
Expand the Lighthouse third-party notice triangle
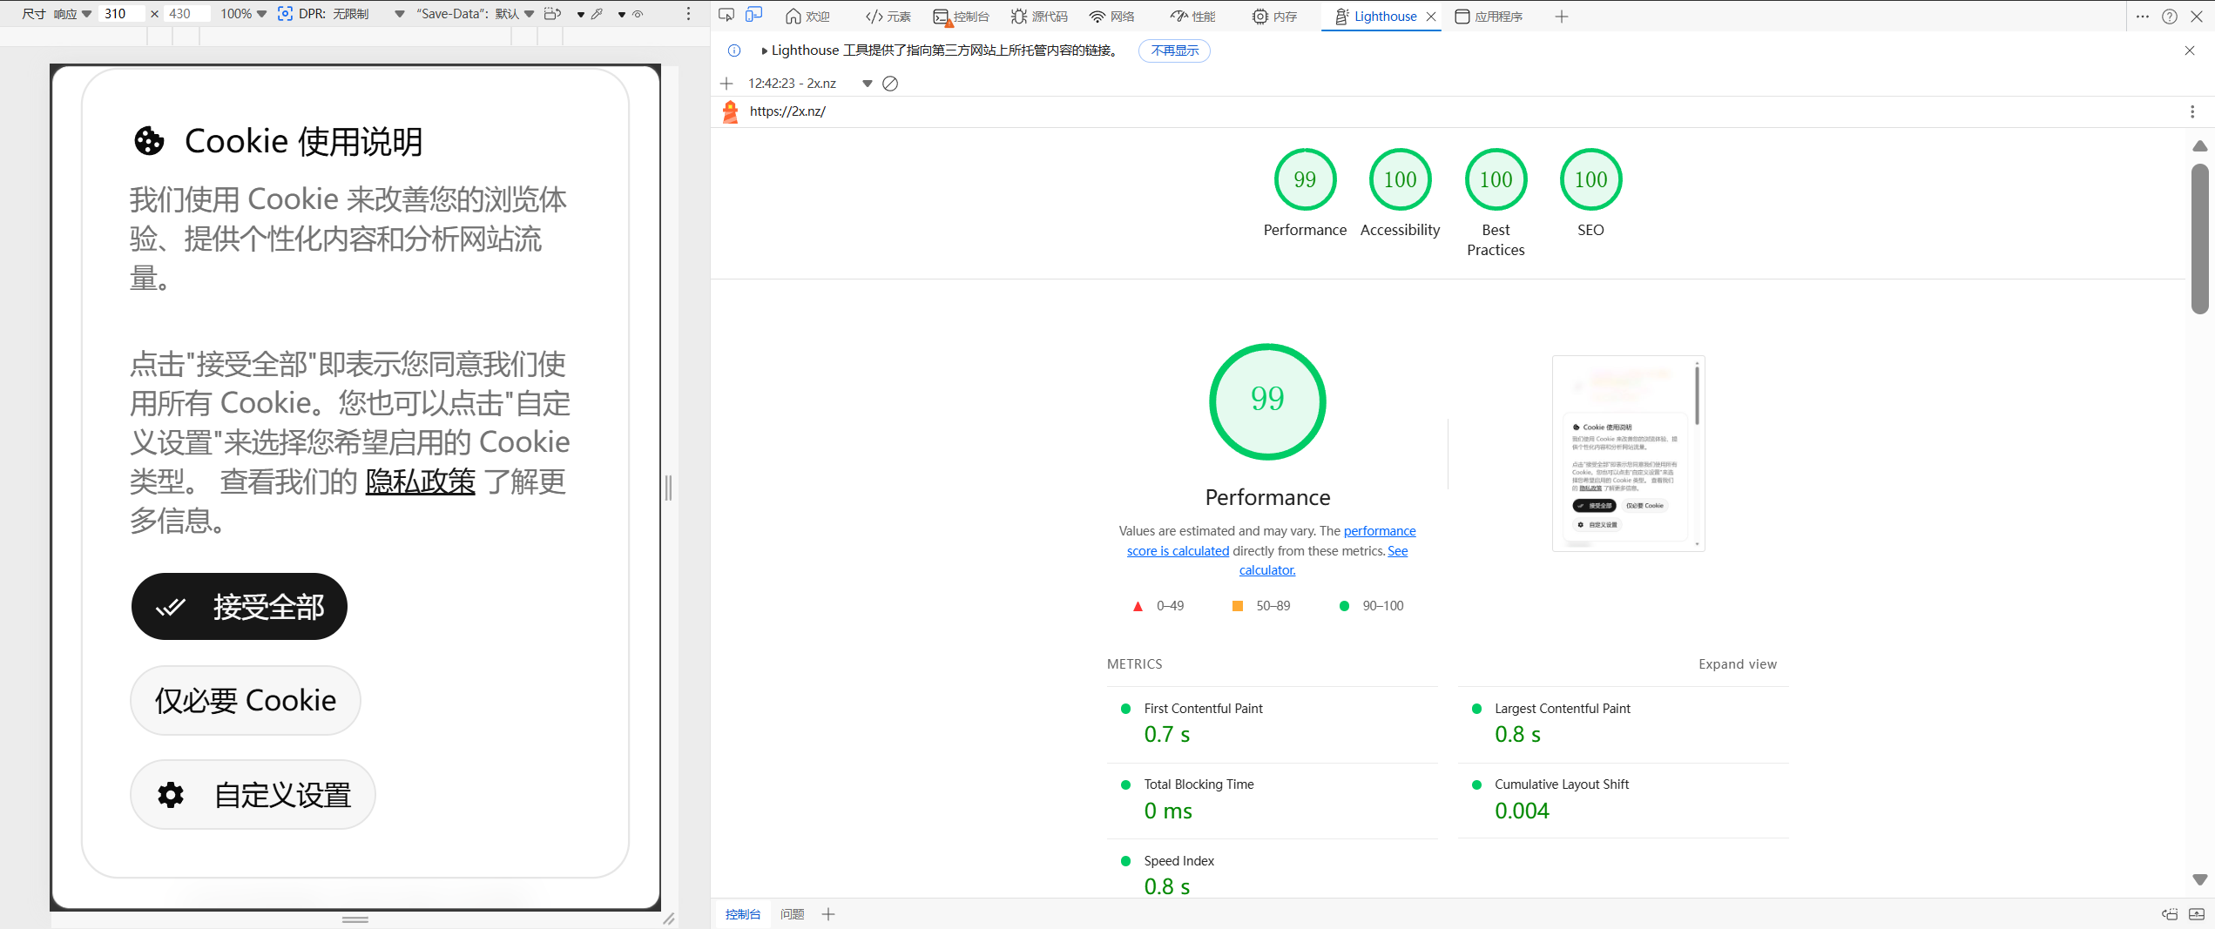764,50
